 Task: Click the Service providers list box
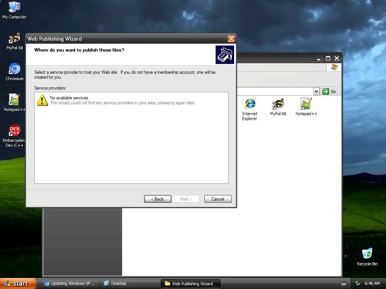pos(131,138)
